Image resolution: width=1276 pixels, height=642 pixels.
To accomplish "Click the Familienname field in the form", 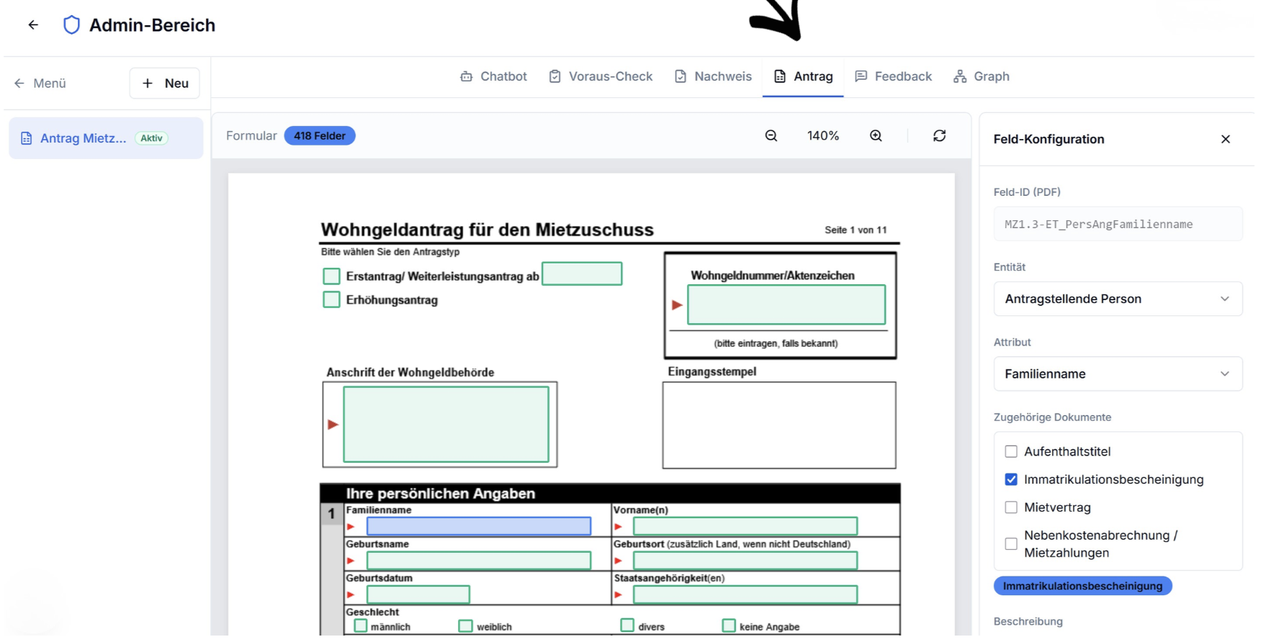I will click(479, 527).
